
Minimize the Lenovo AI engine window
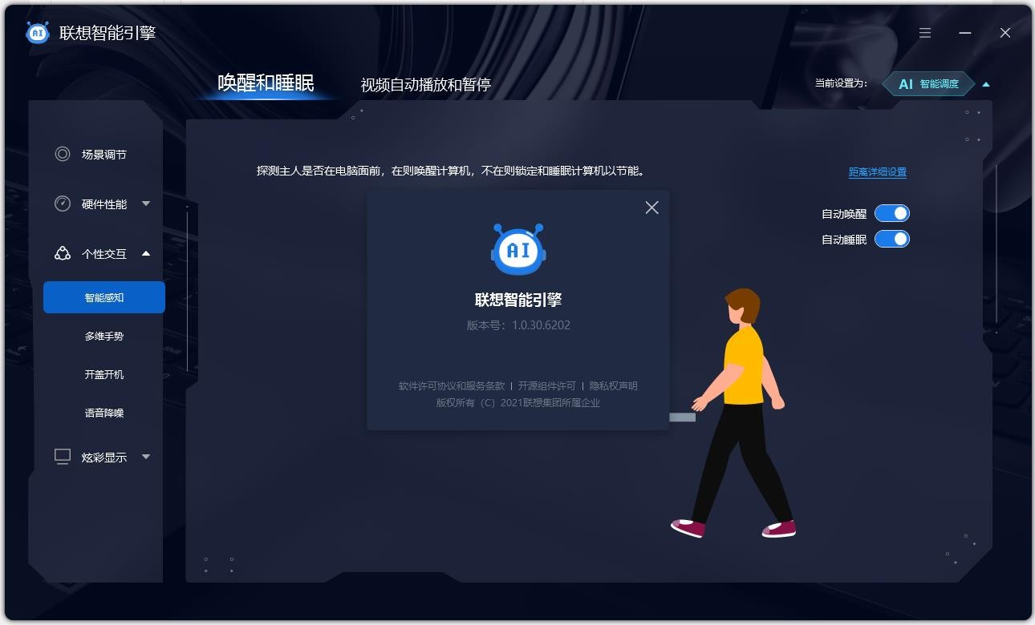[x=965, y=33]
